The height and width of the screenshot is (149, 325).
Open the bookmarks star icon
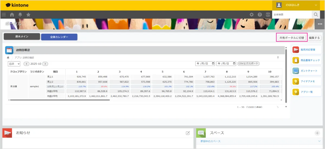click(x=28, y=15)
